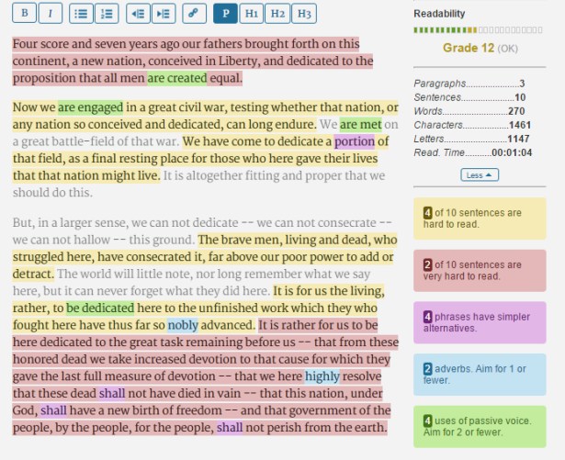The width and height of the screenshot is (565, 460).
Task: Increase indent with the indent icon
Action: click(163, 15)
